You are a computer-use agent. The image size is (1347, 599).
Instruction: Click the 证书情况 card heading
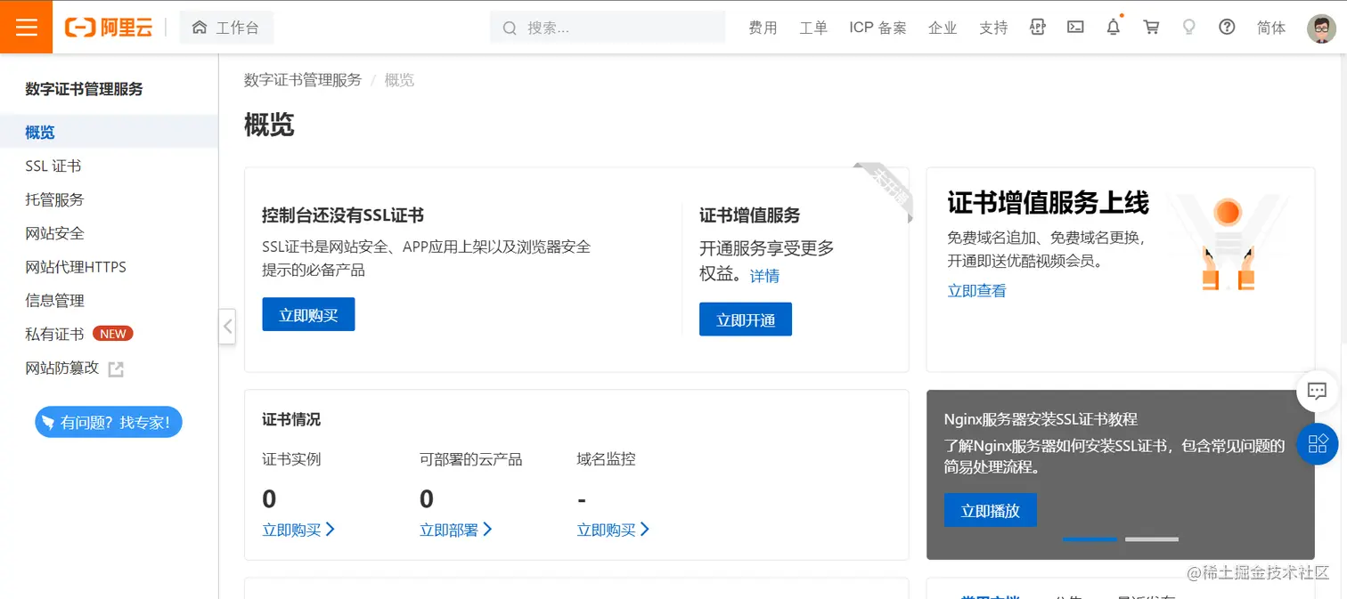pyautogui.click(x=291, y=419)
